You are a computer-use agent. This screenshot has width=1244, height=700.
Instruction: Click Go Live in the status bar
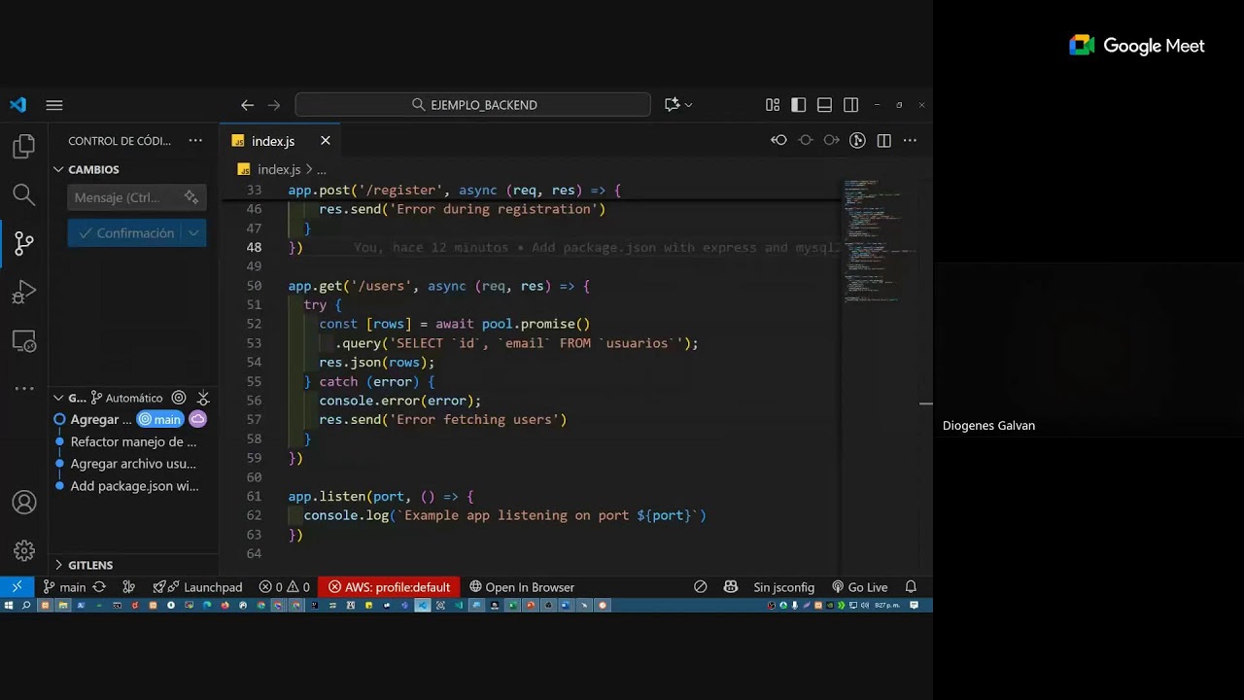click(x=860, y=587)
